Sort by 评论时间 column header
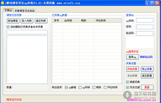The width and height of the screenshot is (161, 103). pyautogui.click(x=108, y=21)
